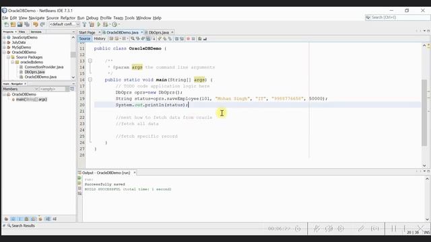431x242 pixels.
Task: Toggle the Source view button
Action: tap(85, 39)
